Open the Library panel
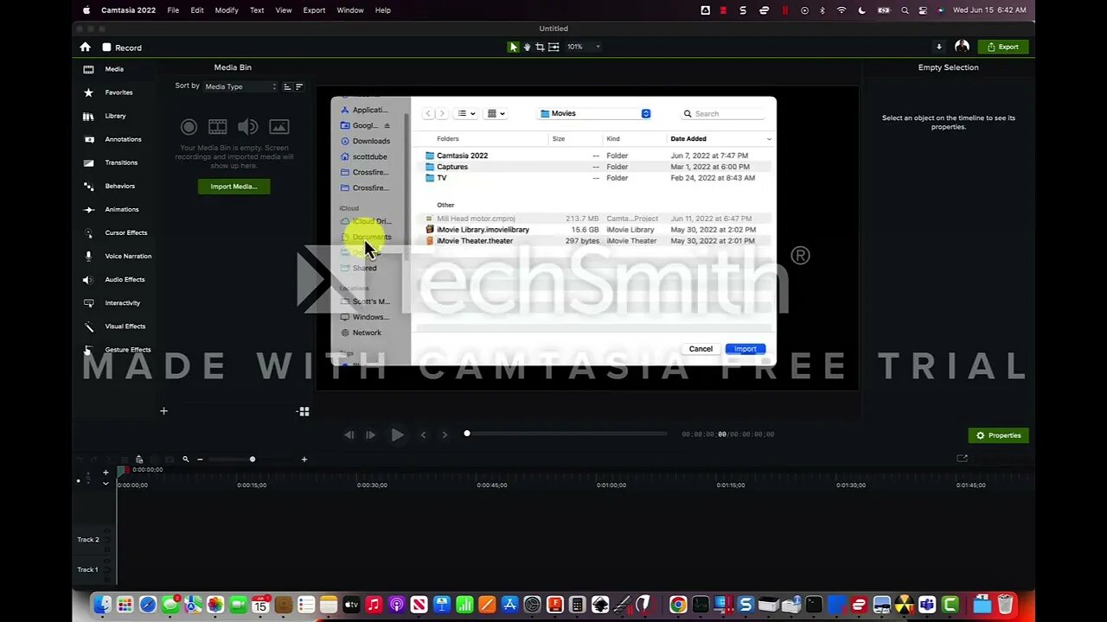 (105, 116)
